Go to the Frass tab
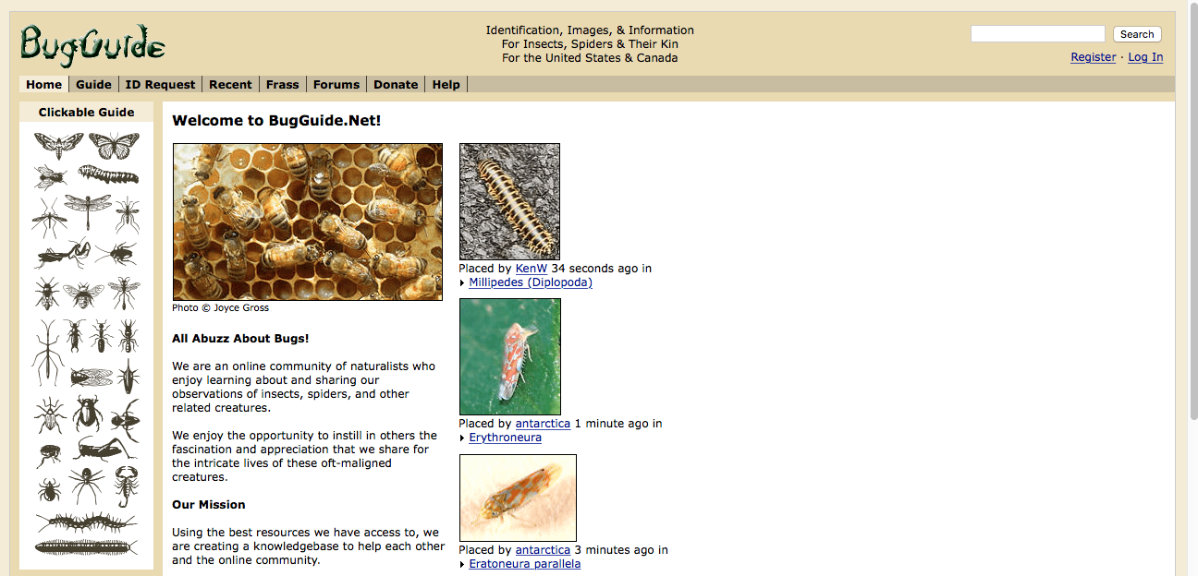 click(x=282, y=84)
